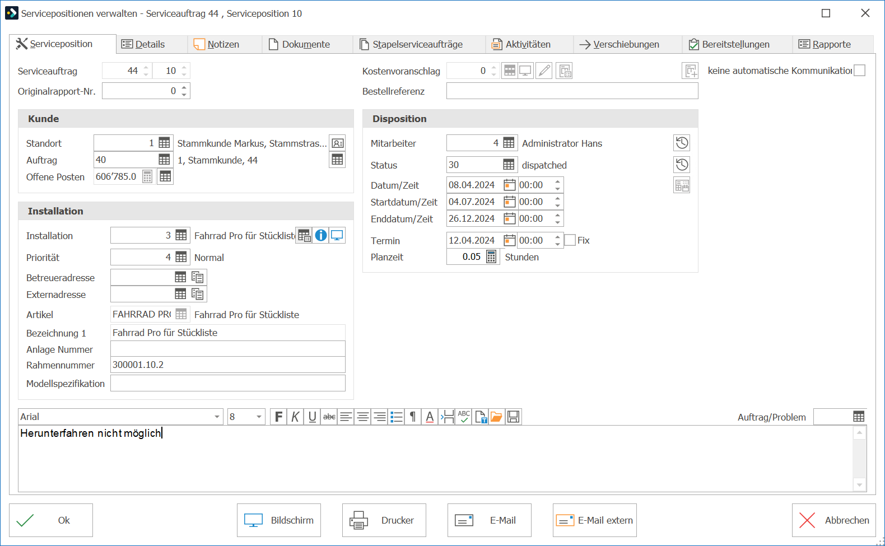Show installation info blue icon

tap(320, 235)
